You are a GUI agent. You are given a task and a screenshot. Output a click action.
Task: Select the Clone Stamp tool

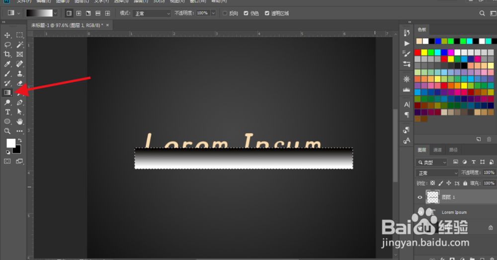point(20,74)
